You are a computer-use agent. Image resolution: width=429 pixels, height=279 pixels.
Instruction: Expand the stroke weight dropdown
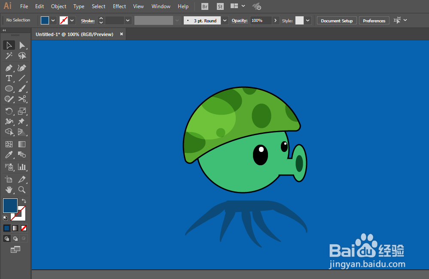[128, 21]
